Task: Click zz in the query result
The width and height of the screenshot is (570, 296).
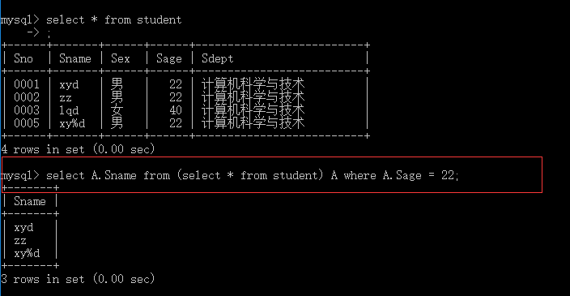Action: pyautogui.click(x=20, y=241)
